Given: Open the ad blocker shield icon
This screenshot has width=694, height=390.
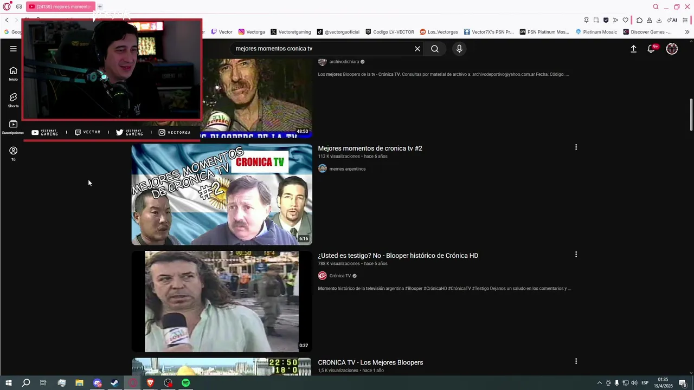Looking at the screenshot, I should click(606, 20).
